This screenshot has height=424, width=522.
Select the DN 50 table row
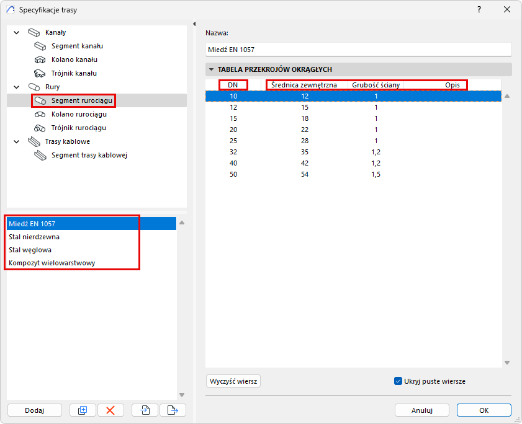[353, 174]
